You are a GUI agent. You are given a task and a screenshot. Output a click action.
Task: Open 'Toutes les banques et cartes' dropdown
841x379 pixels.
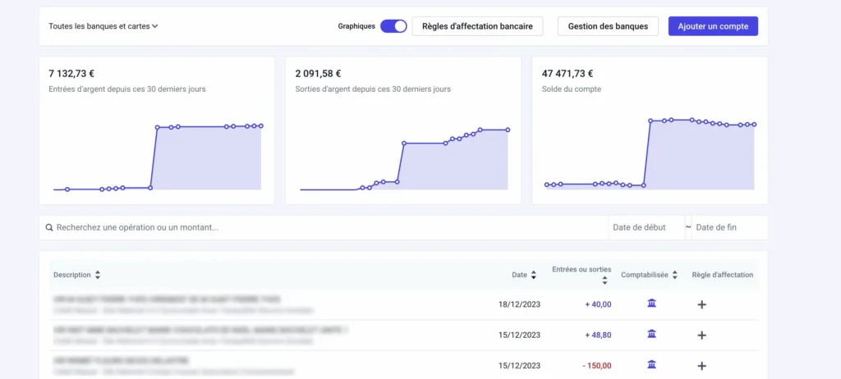pos(103,26)
